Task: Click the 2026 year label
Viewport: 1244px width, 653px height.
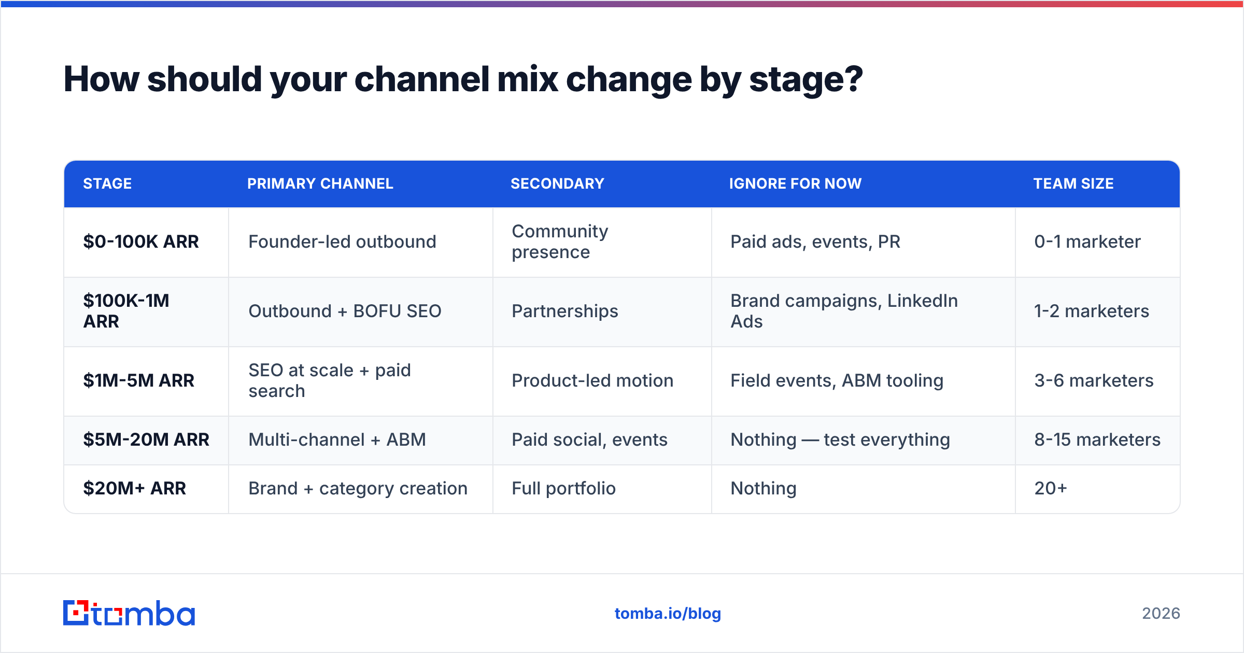Action: tap(1161, 614)
